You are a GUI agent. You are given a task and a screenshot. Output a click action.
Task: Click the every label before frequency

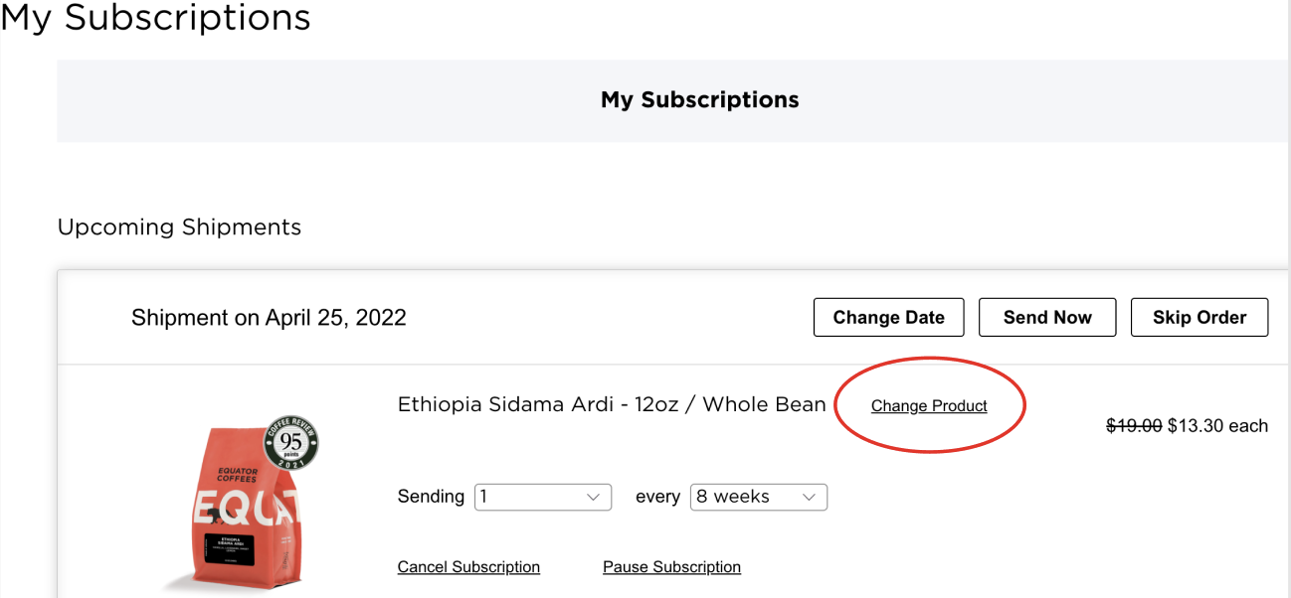coord(657,497)
